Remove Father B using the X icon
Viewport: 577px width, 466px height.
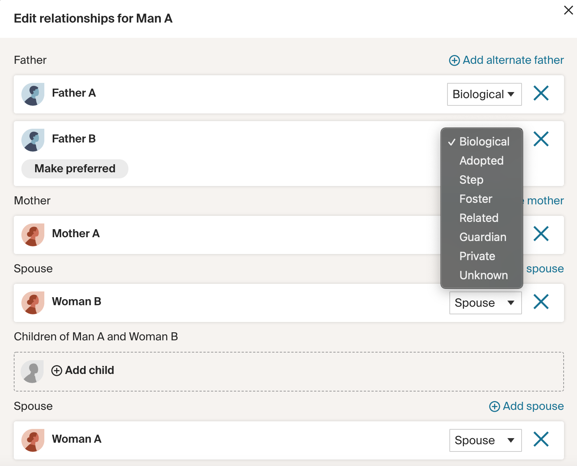click(541, 139)
